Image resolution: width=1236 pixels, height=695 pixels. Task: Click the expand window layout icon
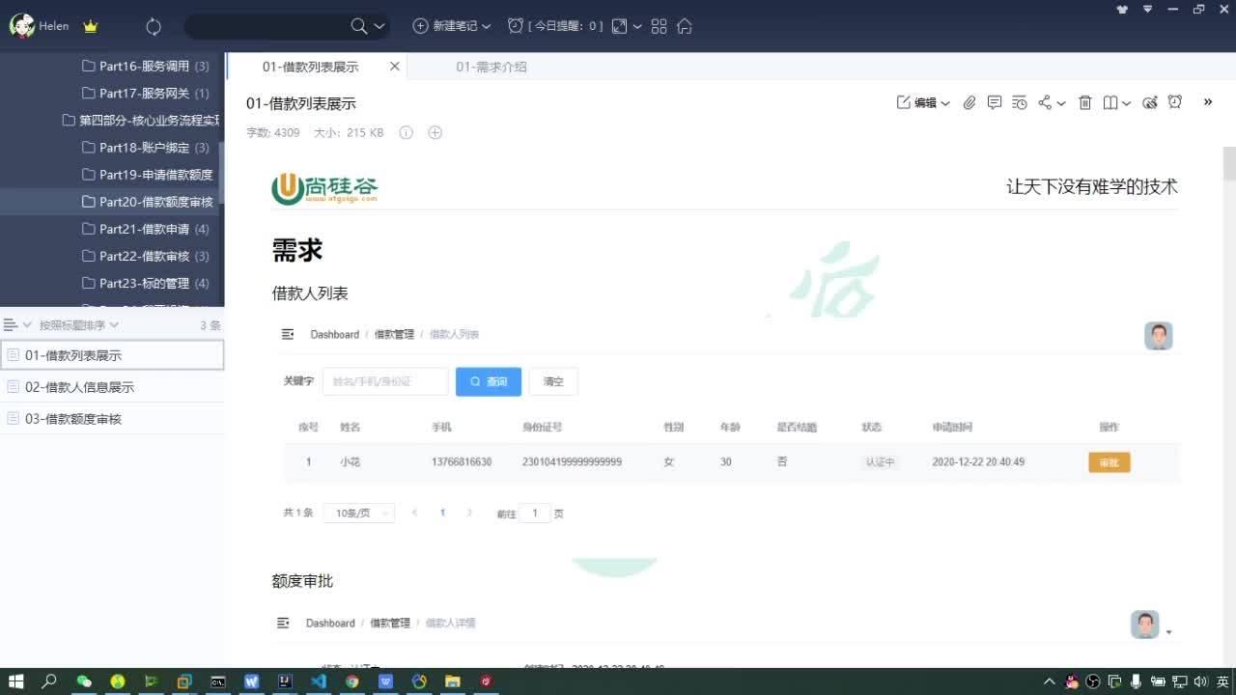pos(620,26)
